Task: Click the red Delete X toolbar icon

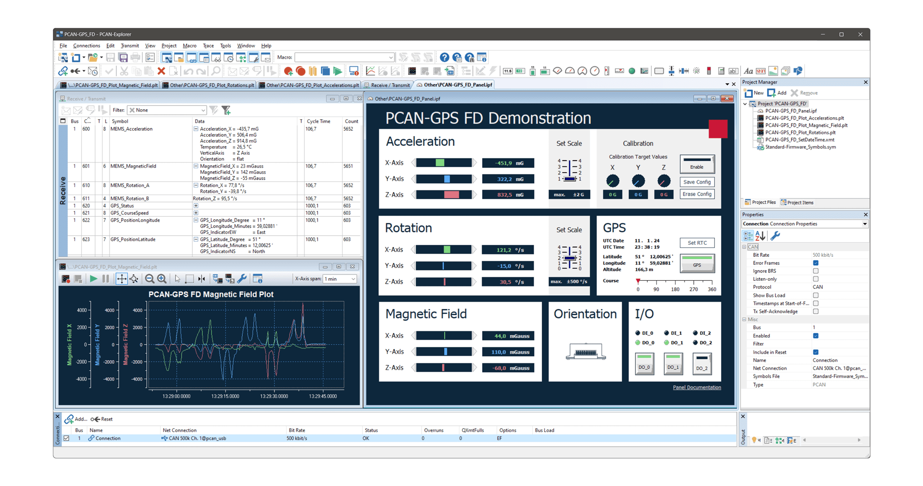Action: click(161, 71)
